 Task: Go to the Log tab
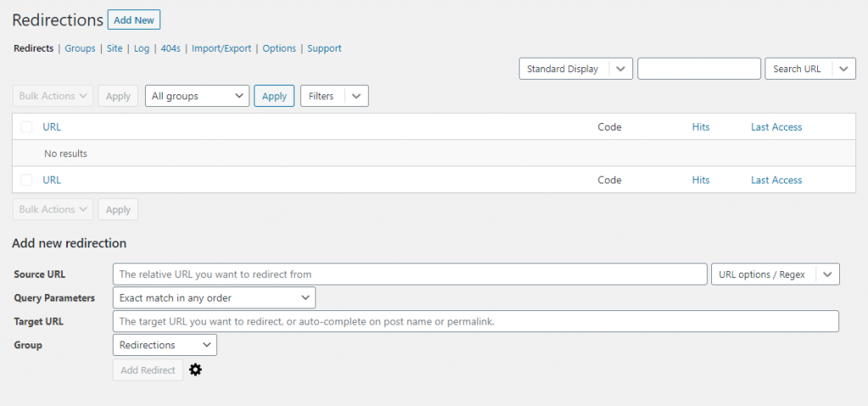[x=142, y=48]
